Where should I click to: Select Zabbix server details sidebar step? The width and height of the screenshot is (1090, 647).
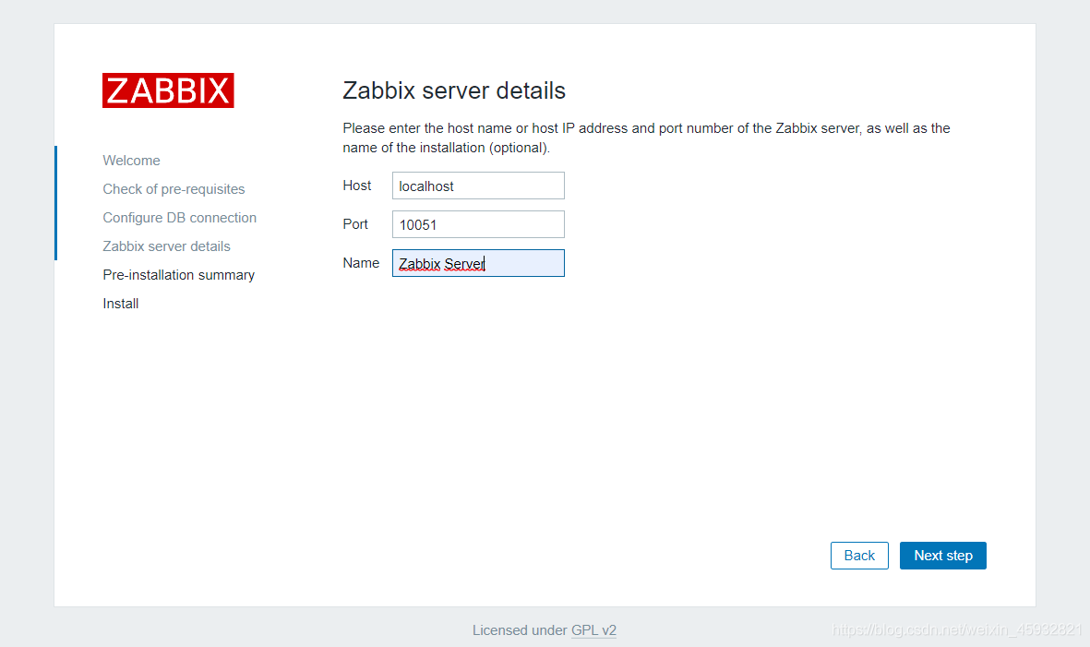(166, 246)
